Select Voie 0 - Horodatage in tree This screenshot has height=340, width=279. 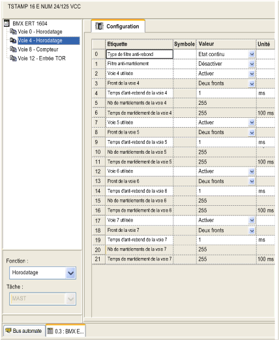point(40,32)
